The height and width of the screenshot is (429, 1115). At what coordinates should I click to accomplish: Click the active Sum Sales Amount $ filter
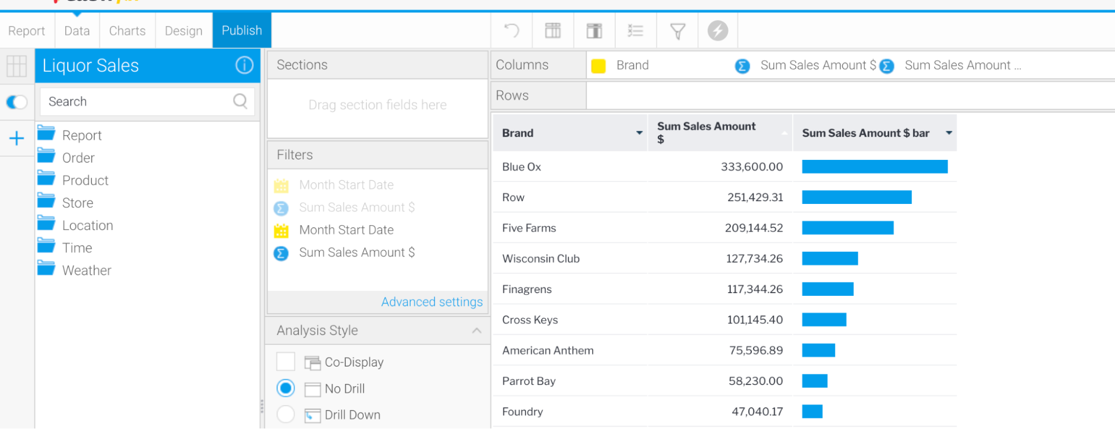357,252
